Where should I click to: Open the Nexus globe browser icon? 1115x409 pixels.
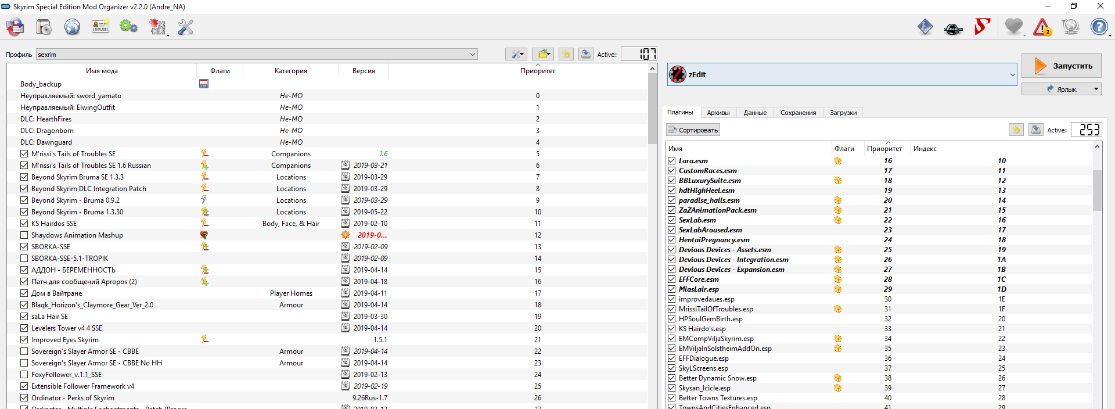click(72, 27)
